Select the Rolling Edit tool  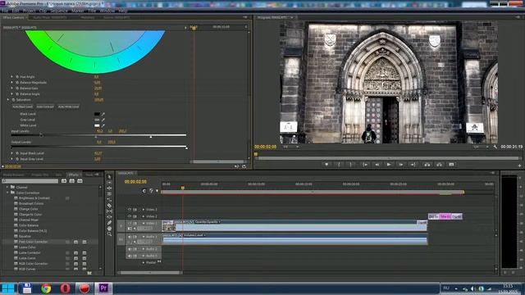tap(109, 193)
